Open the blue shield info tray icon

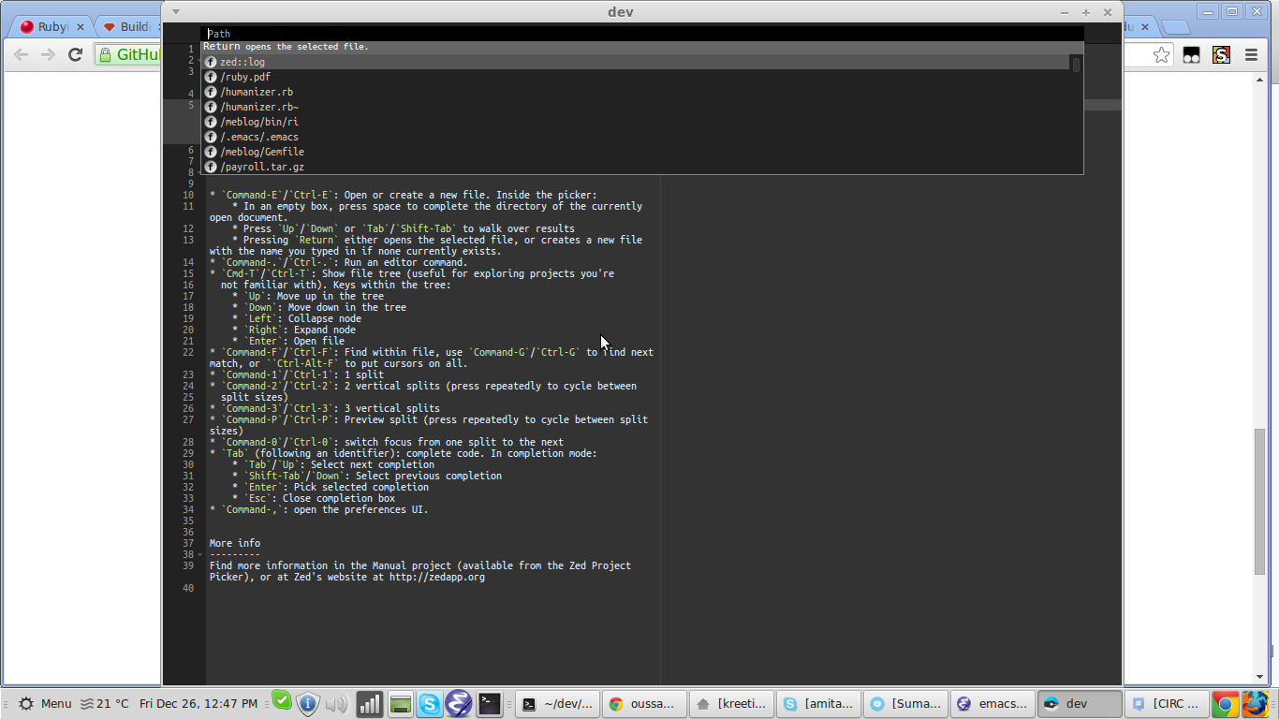click(308, 704)
